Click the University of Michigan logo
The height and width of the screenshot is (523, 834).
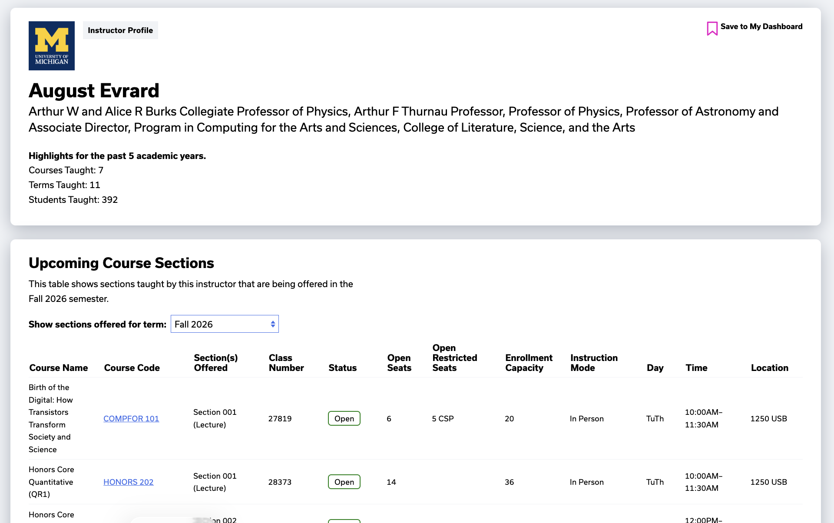pyautogui.click(x=52, y=46)
